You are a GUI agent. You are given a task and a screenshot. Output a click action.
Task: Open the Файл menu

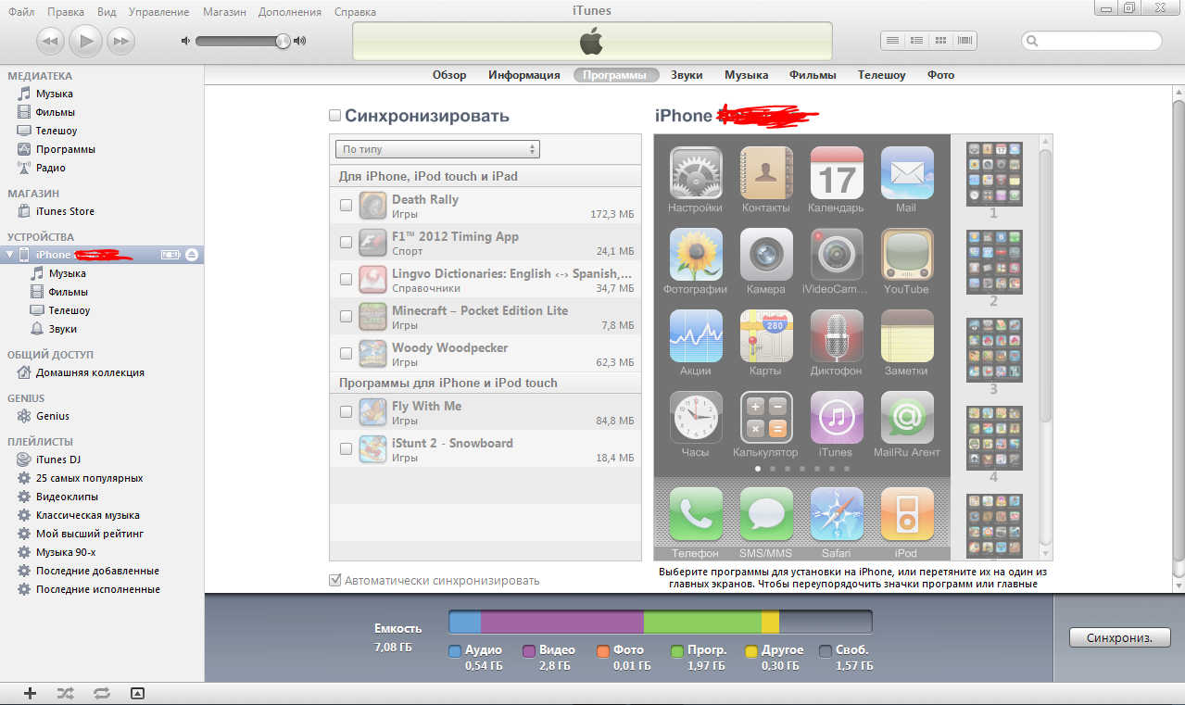coord(20,12)
